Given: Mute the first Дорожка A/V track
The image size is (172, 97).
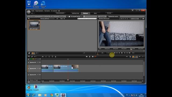Looking at the screenshot, I should click(x=40, y=62).
